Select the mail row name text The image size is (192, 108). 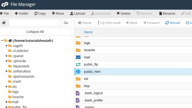(x=87, y=57)
